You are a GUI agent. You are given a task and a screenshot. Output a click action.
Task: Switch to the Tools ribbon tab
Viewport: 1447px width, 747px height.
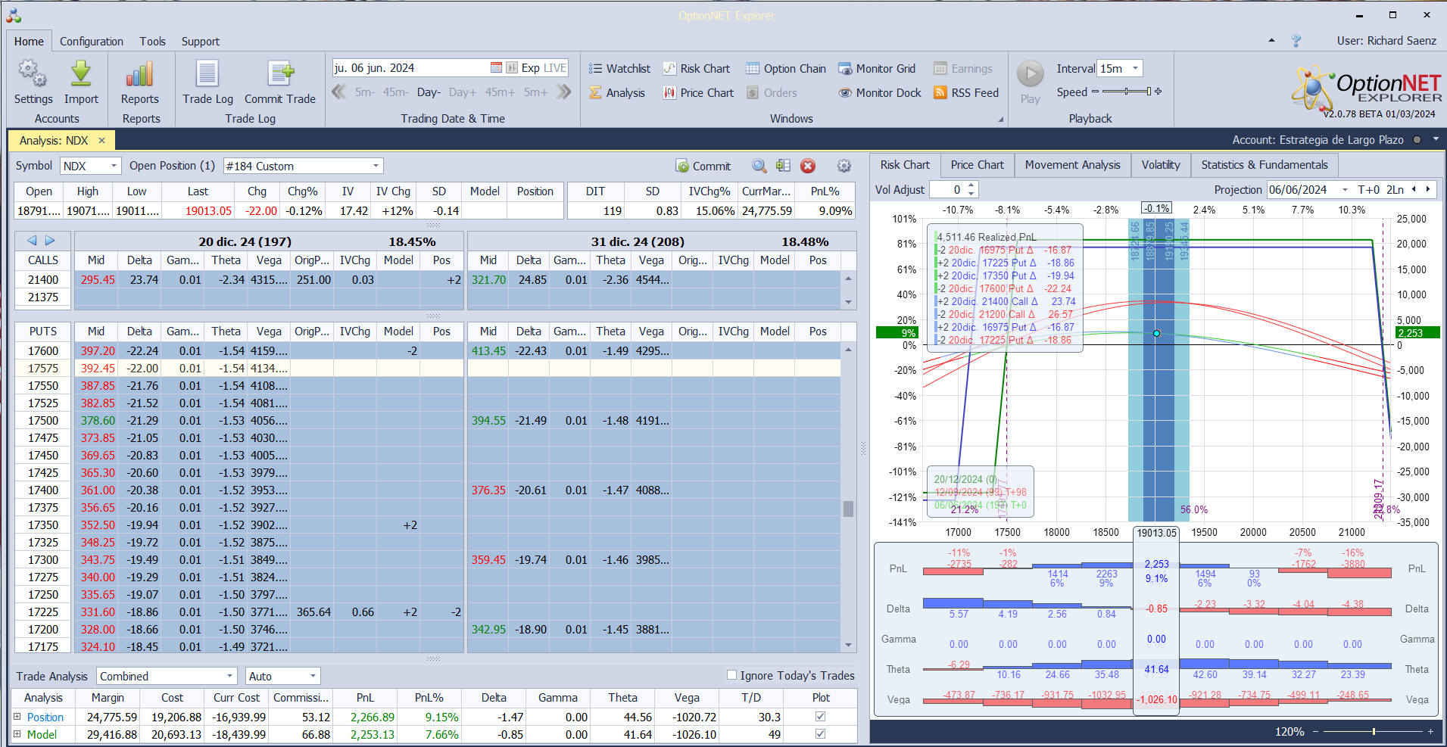[x=152, y=42]
